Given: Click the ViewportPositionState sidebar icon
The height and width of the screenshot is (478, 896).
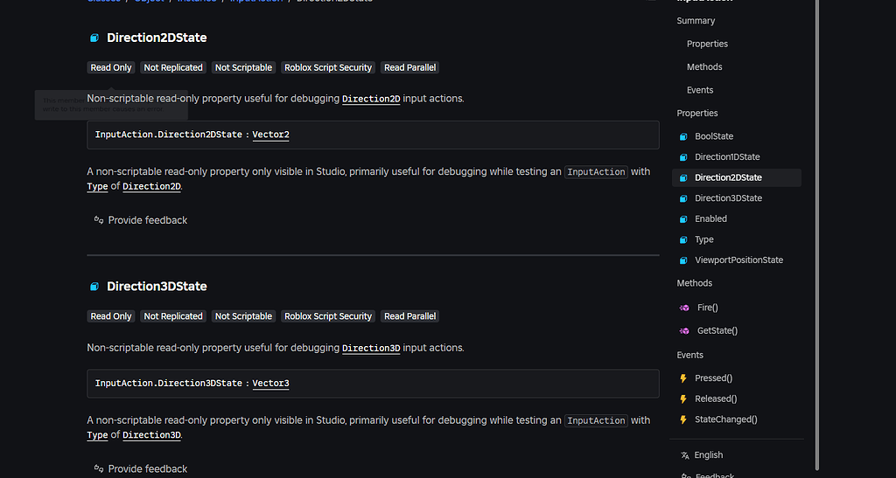Looking at the screenshot, I should [x=683, y=260].
